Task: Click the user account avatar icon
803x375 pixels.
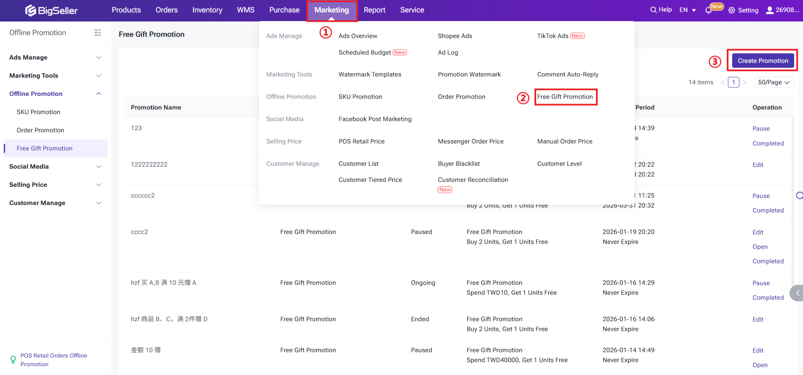Action: click(x=770, y=10)
